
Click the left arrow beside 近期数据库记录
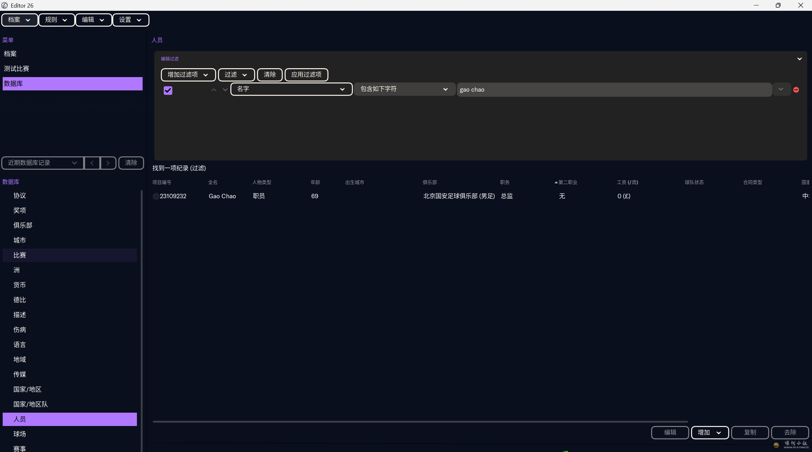[92, 163]
